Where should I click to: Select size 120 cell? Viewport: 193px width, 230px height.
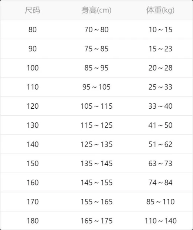pyautogui.click(x=33, y=106)
